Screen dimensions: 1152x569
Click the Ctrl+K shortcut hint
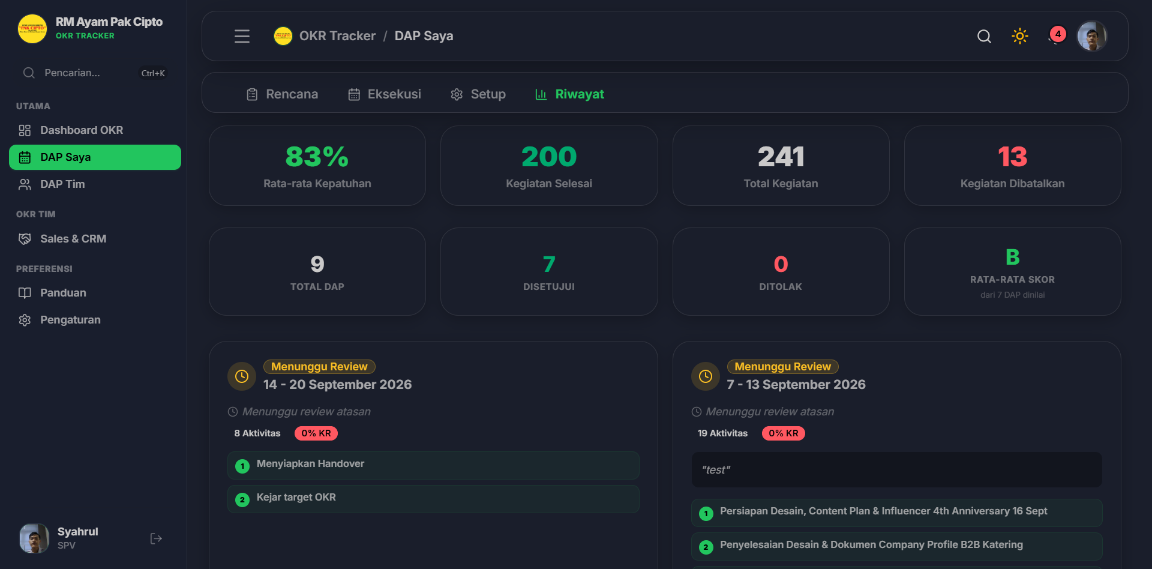(x=153, y=73)
